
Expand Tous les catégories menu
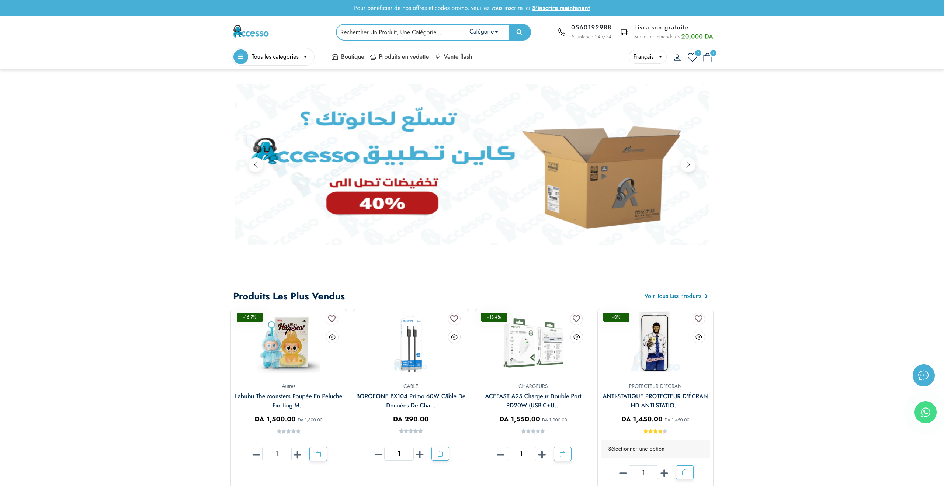[x=273, y=57]
